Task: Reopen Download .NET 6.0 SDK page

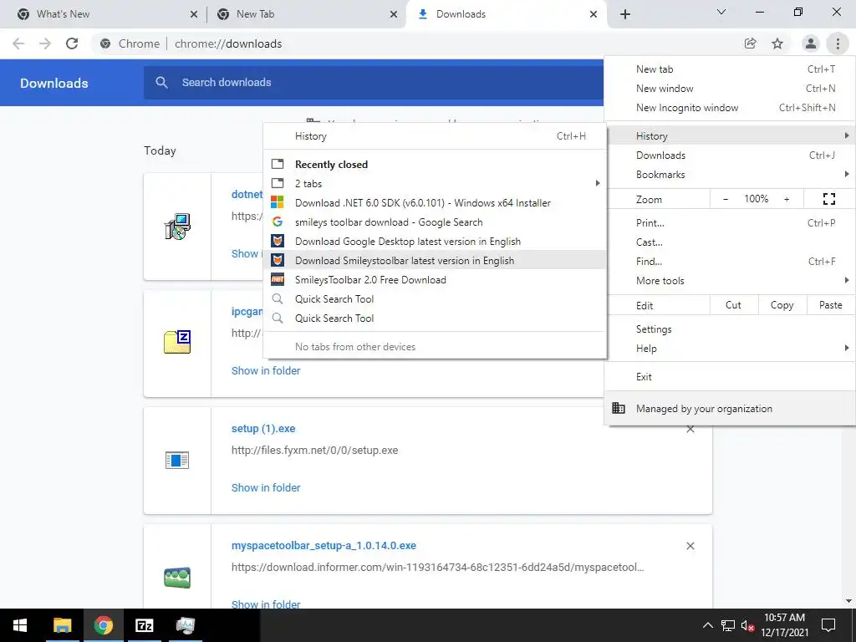Action: [x=435, y=202]
